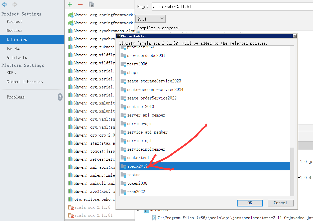
Task: Close the Choose Modules dialog
Action: click(295, 36)
